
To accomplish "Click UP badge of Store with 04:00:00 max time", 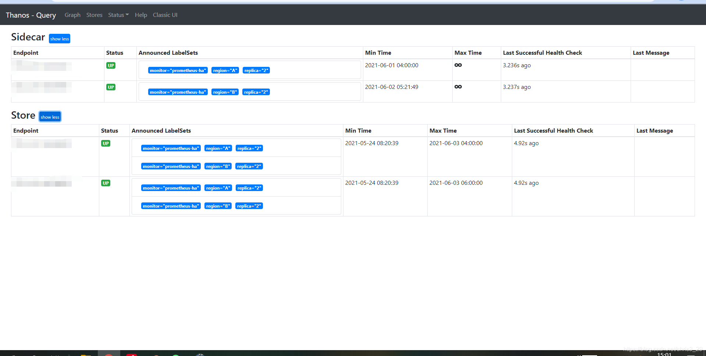I will (x=106, y=144).
